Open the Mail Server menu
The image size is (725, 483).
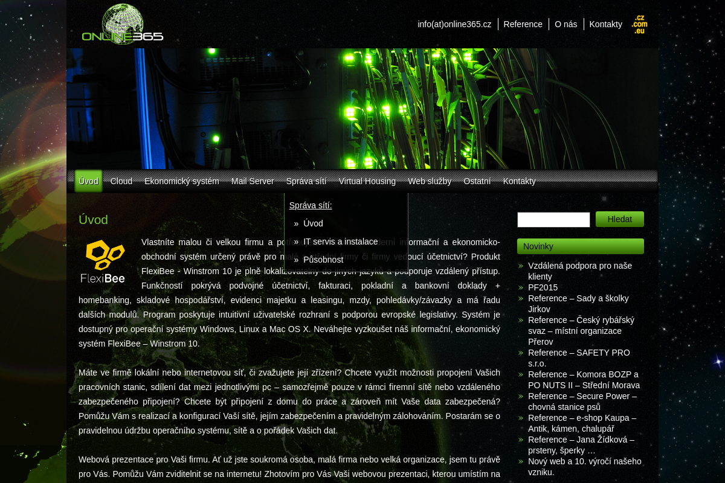click(x=253, y=181)
